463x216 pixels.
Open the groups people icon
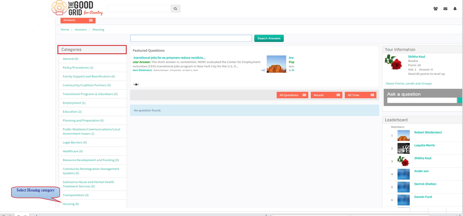click(436, 9)
